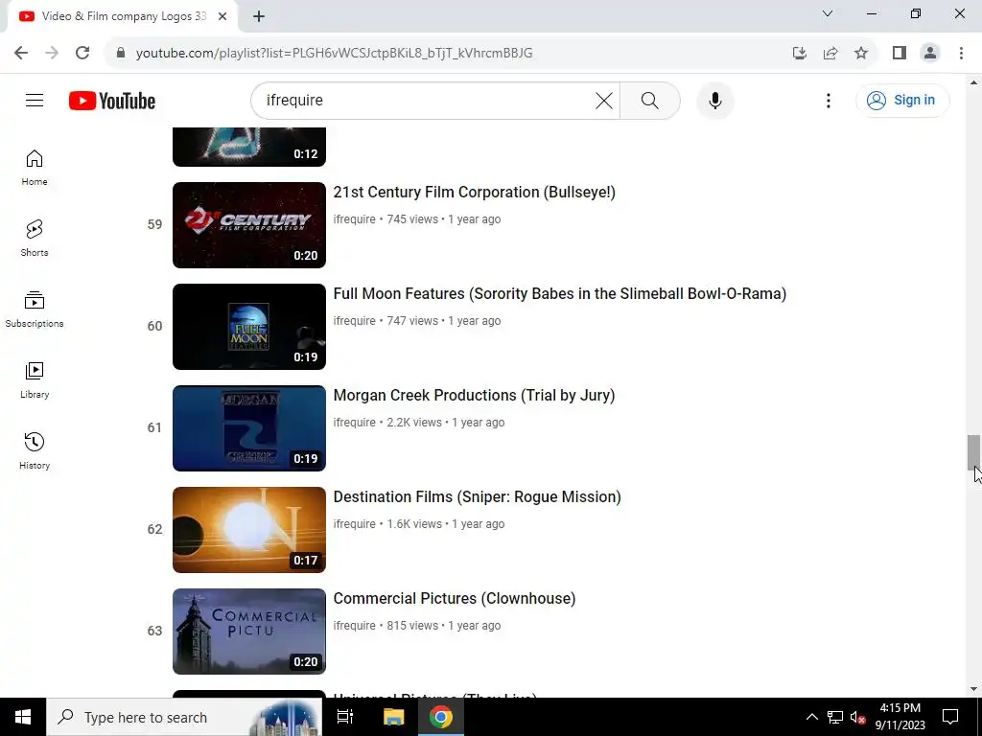Viewport: 982px width, 736px height.
Task: Open the muted volume tray icon
Action: 858,717
